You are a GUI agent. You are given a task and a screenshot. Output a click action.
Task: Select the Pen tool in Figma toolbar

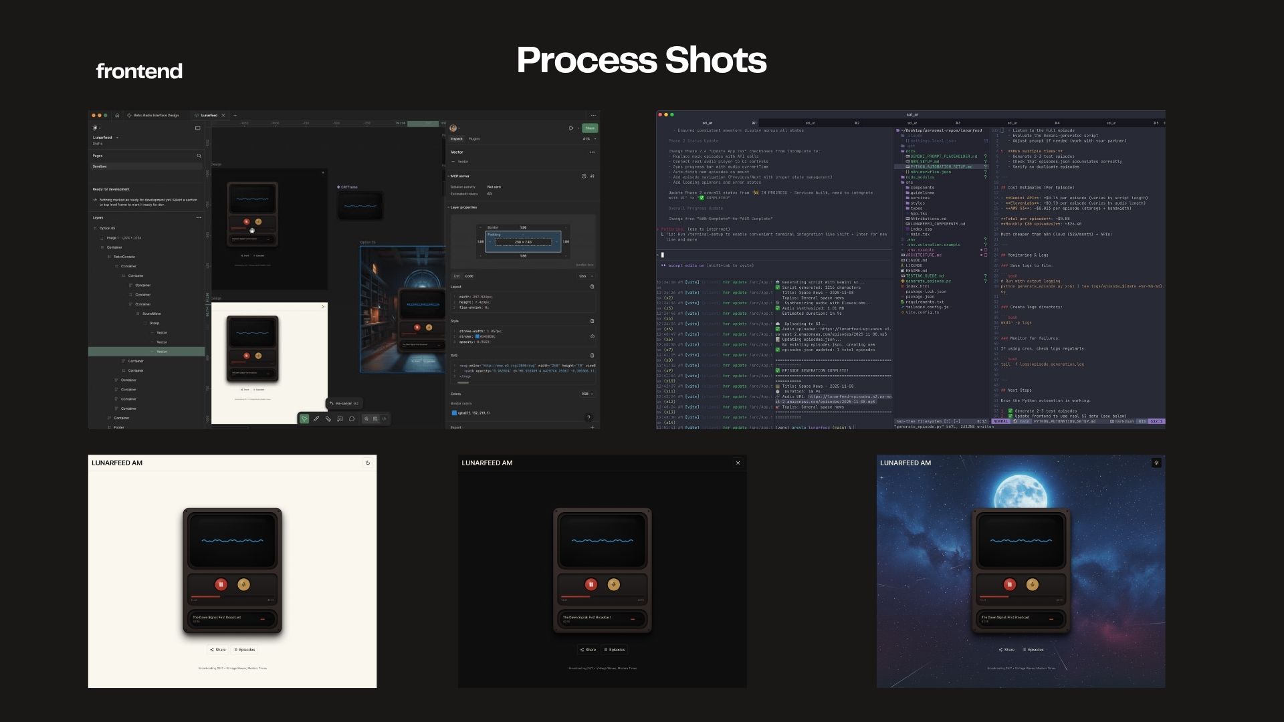pyautogui.click(x=316, y=419)
